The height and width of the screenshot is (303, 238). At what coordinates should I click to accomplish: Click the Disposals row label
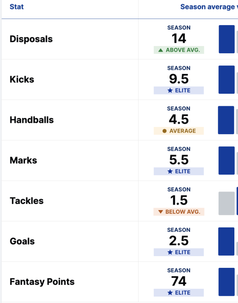click(x=31, y=39)
